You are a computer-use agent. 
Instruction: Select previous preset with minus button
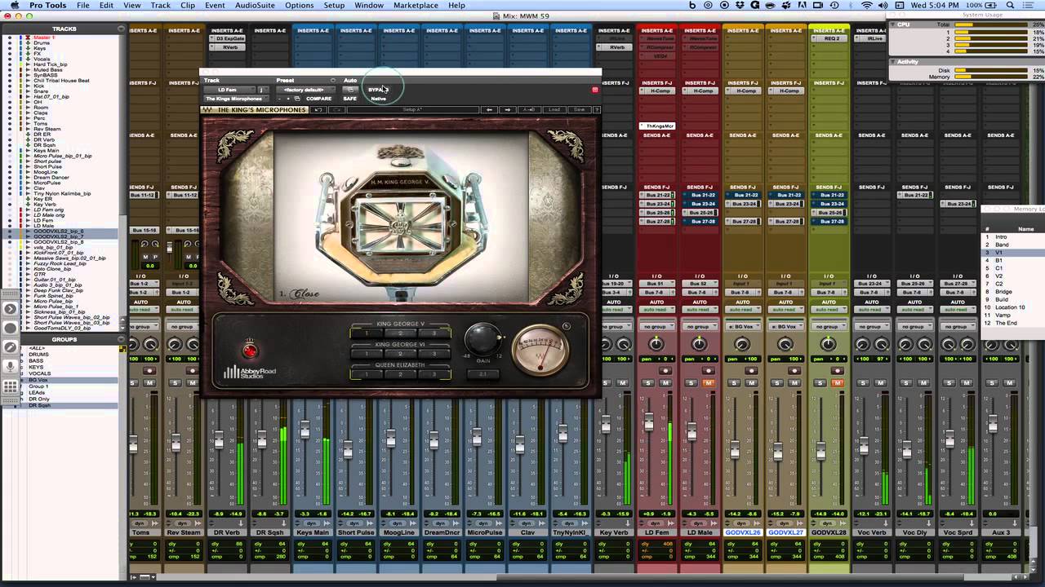click(x=279, y=99)
